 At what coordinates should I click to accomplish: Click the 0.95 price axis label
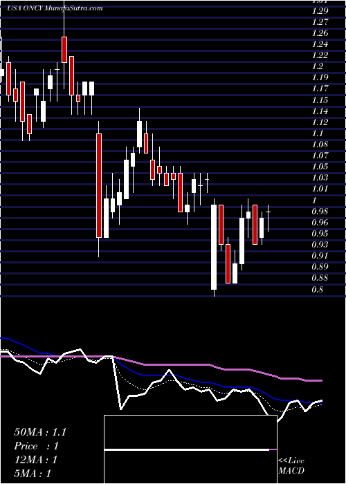click(320, 234)
